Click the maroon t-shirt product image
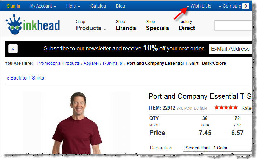 tap(77, 124)
